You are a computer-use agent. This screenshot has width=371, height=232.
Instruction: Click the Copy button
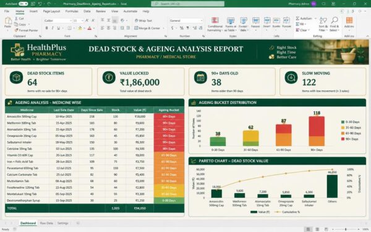tap(20, 24)
